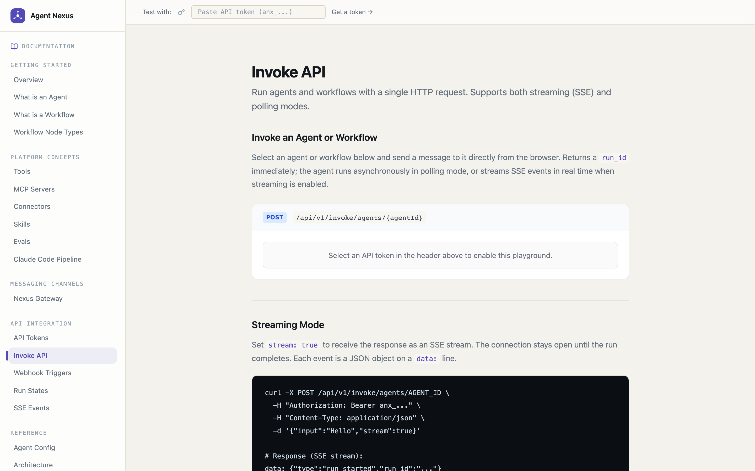
Task: Click the Streaming Mode section heading
Action: tap(288, 325)
